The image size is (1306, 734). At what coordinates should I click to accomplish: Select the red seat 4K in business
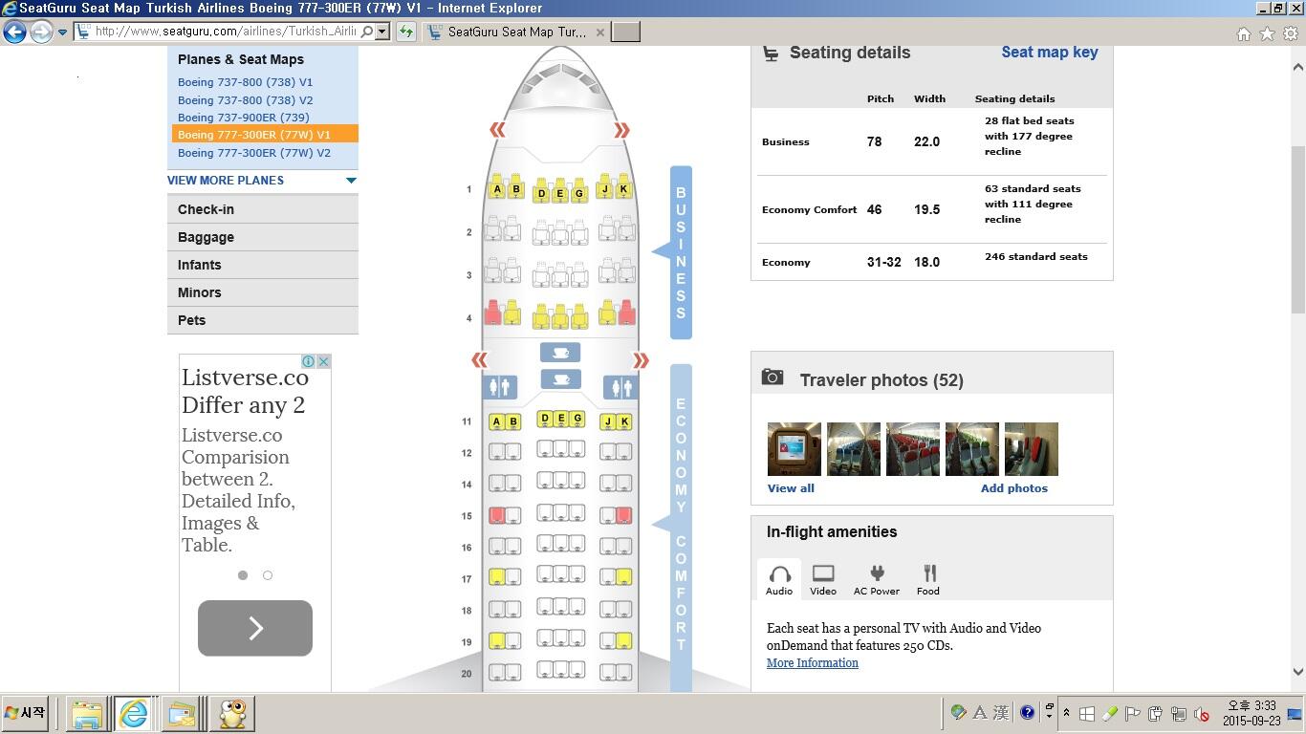coord(626,313)
